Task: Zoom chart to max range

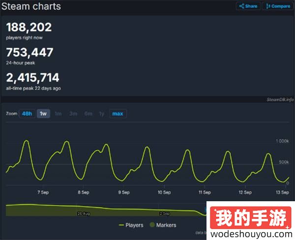Action: [118, 114]
